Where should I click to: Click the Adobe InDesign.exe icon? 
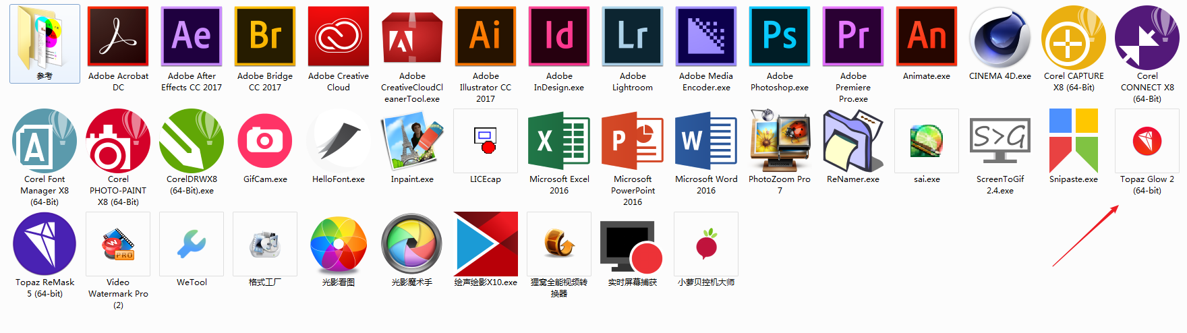[559, 36]
